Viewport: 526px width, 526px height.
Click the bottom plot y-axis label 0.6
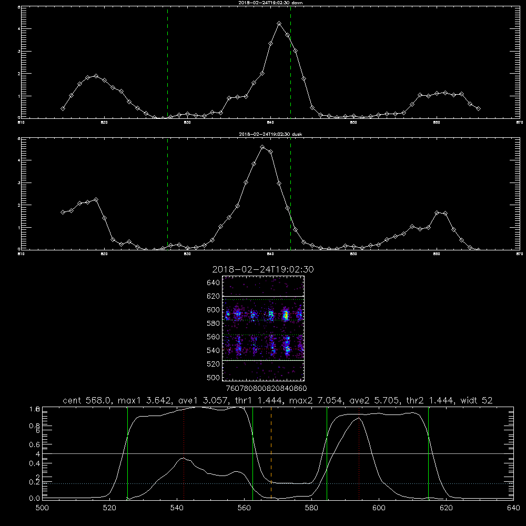(x=35, y=444)
